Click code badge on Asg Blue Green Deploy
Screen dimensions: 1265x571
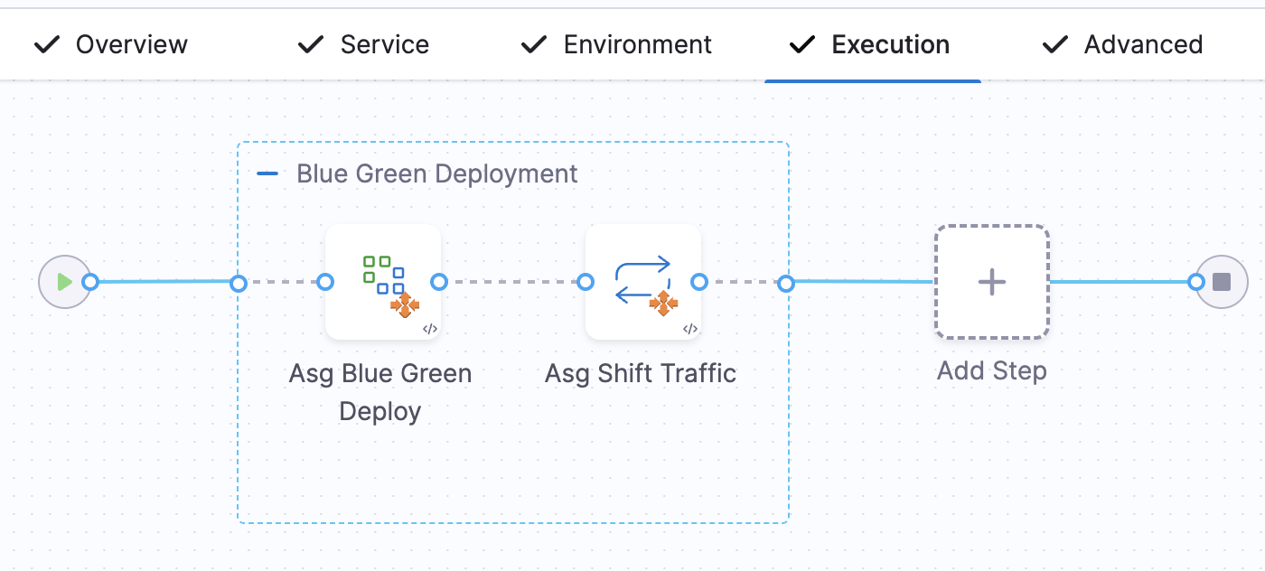click(430, 329)
